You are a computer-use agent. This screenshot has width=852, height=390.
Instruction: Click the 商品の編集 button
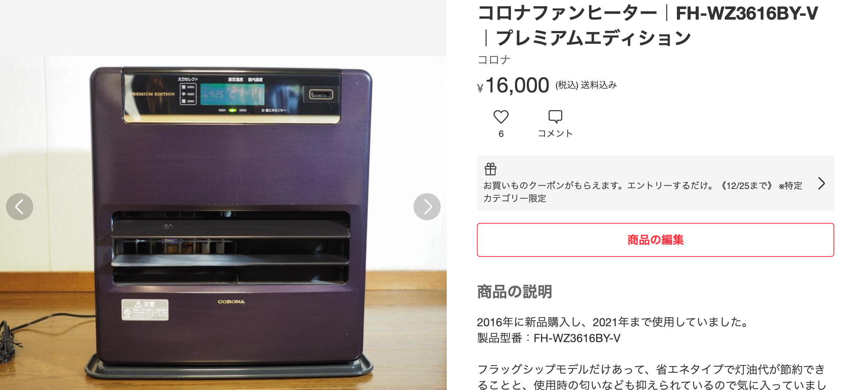coord(655,240)
